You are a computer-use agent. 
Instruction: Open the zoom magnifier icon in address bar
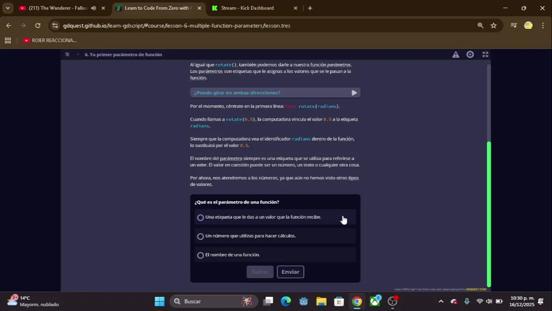click(x=480, y=25)
